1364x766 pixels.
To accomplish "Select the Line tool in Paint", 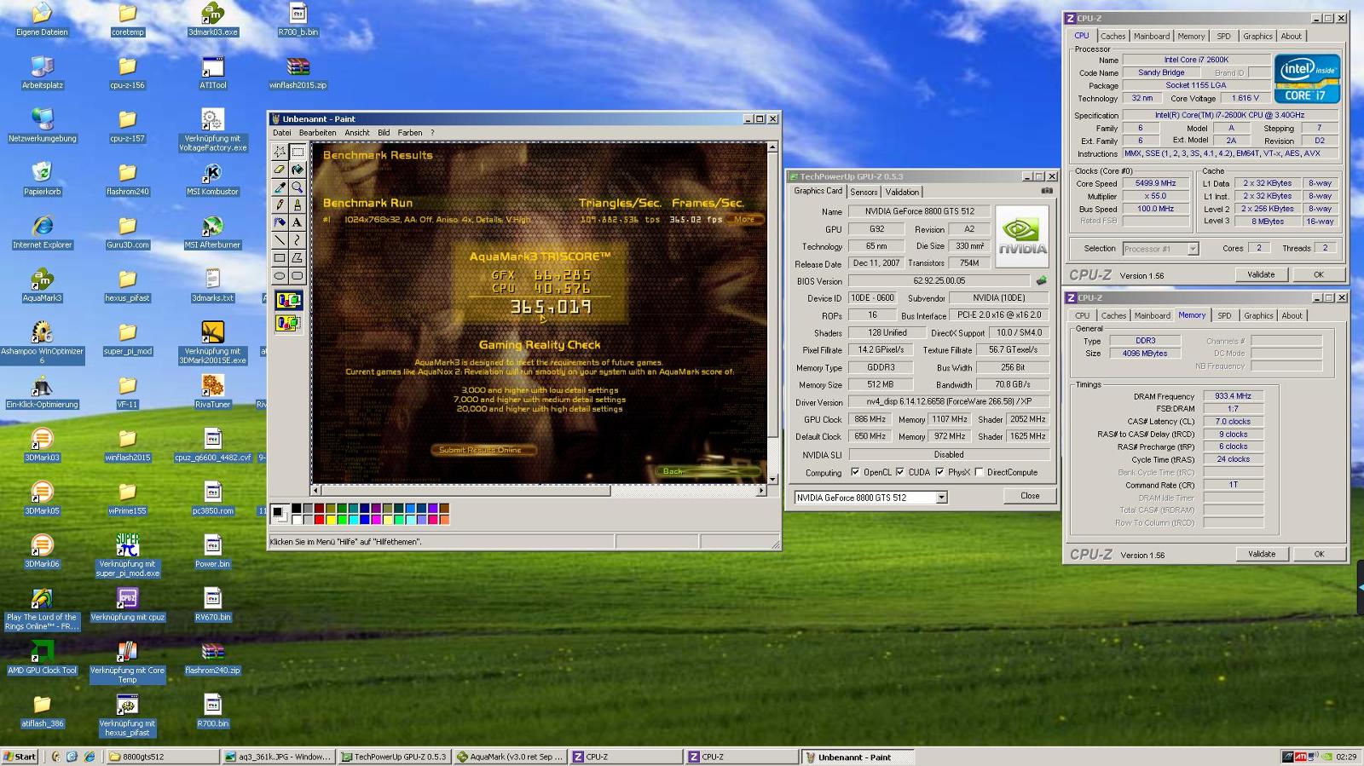I will (280, 240).
